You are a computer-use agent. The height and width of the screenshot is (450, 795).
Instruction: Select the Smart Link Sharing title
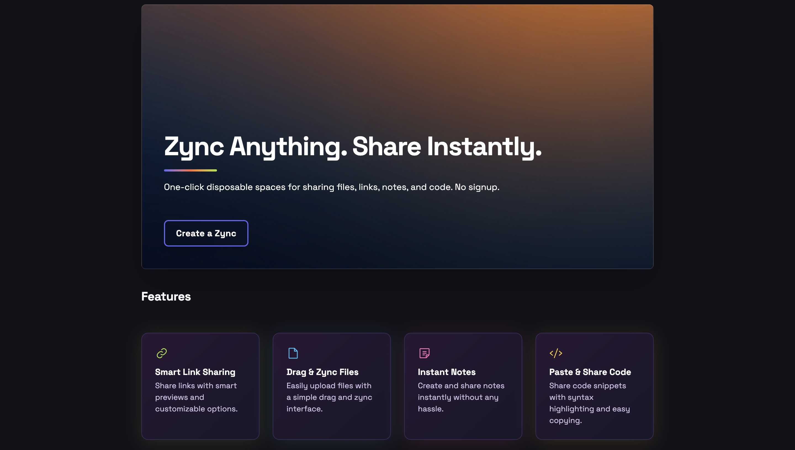tap(195, 372)
